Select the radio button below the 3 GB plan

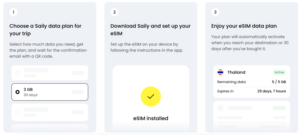coord(18,112)
